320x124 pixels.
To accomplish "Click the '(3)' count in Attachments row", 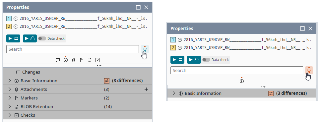I will (106, 89).
